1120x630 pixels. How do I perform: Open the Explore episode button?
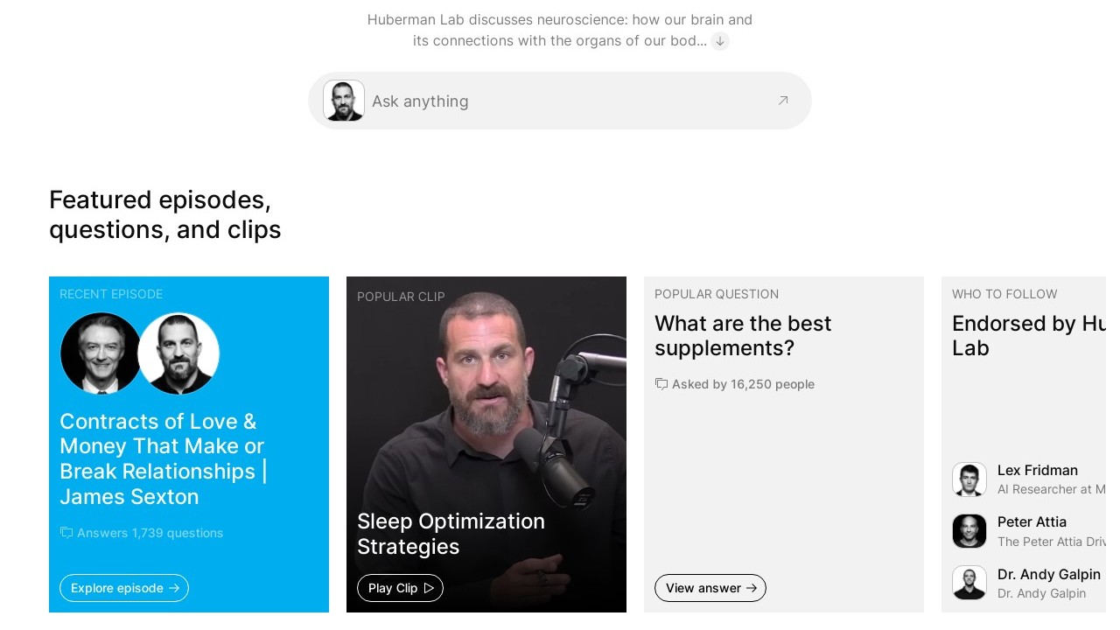tap(124, 588)
